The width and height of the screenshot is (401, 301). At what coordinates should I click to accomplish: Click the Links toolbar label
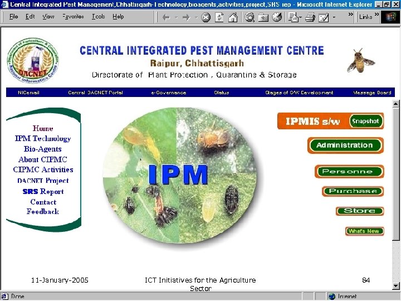point(366,17)
